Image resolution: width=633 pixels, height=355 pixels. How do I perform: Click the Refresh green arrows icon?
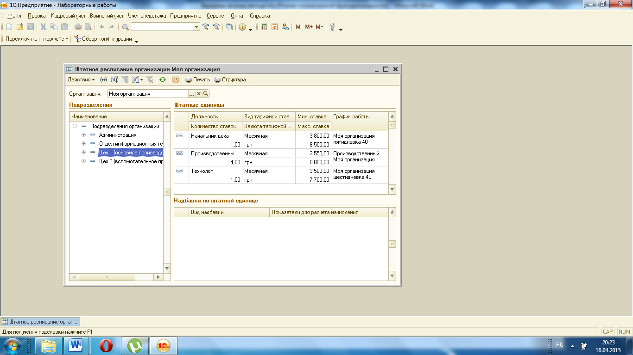pos(162,80)
